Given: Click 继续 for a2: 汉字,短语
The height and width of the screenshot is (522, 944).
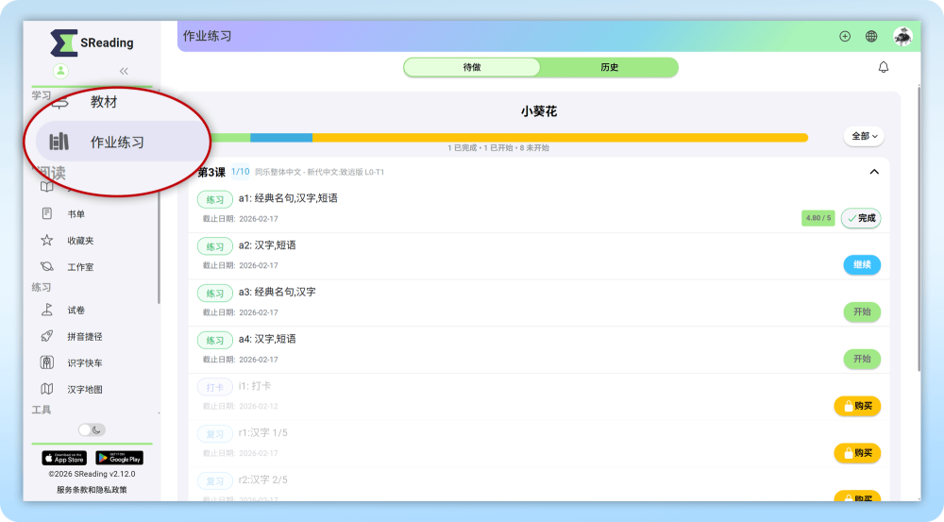Looking at the screenshot, I should point(862,265).
